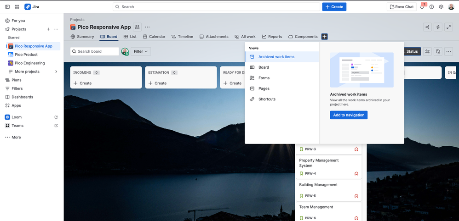Open the Filter dropdown

(141, 51)
